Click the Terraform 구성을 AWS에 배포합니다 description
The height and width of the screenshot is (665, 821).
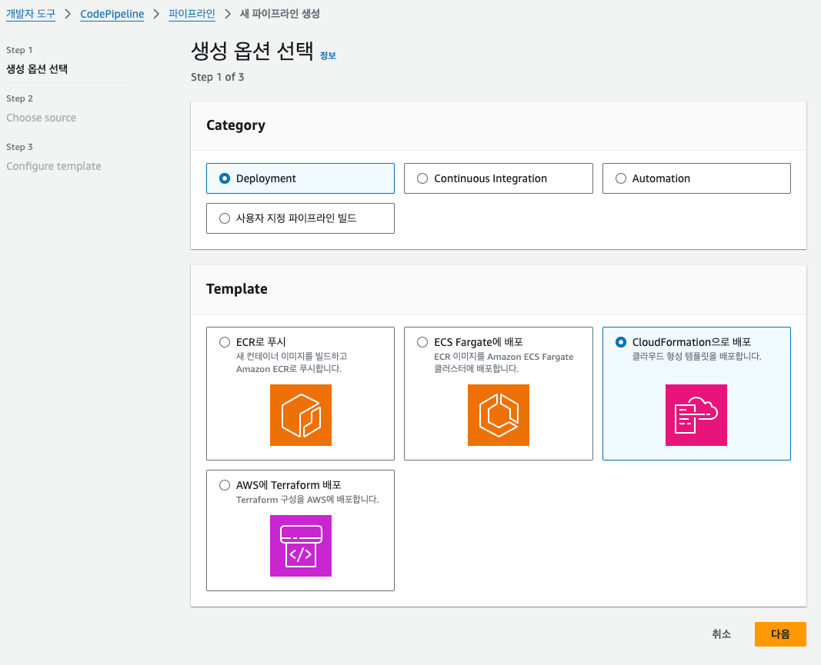307,500
